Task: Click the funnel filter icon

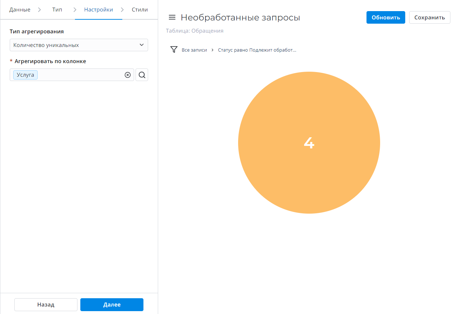Action: pos(174,50)
